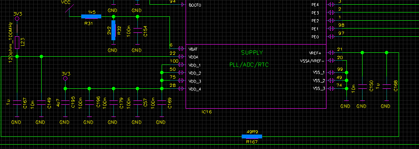Select the SUPPLY block title text
The image size is (419, 149).
pos(252,52)
